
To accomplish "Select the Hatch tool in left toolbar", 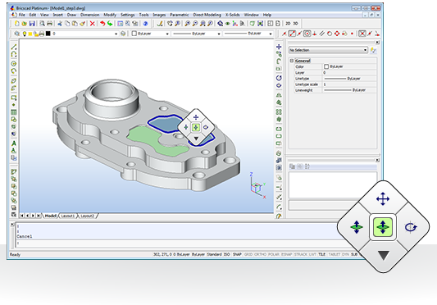I will 14,112.
